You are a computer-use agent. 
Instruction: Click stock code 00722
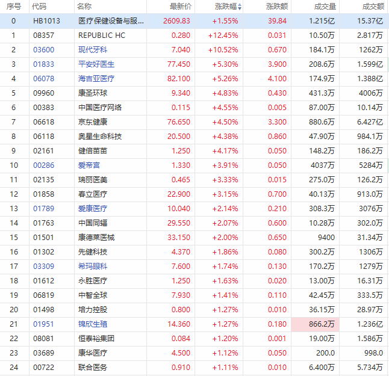pyautogui.click(x=44, y=368)
